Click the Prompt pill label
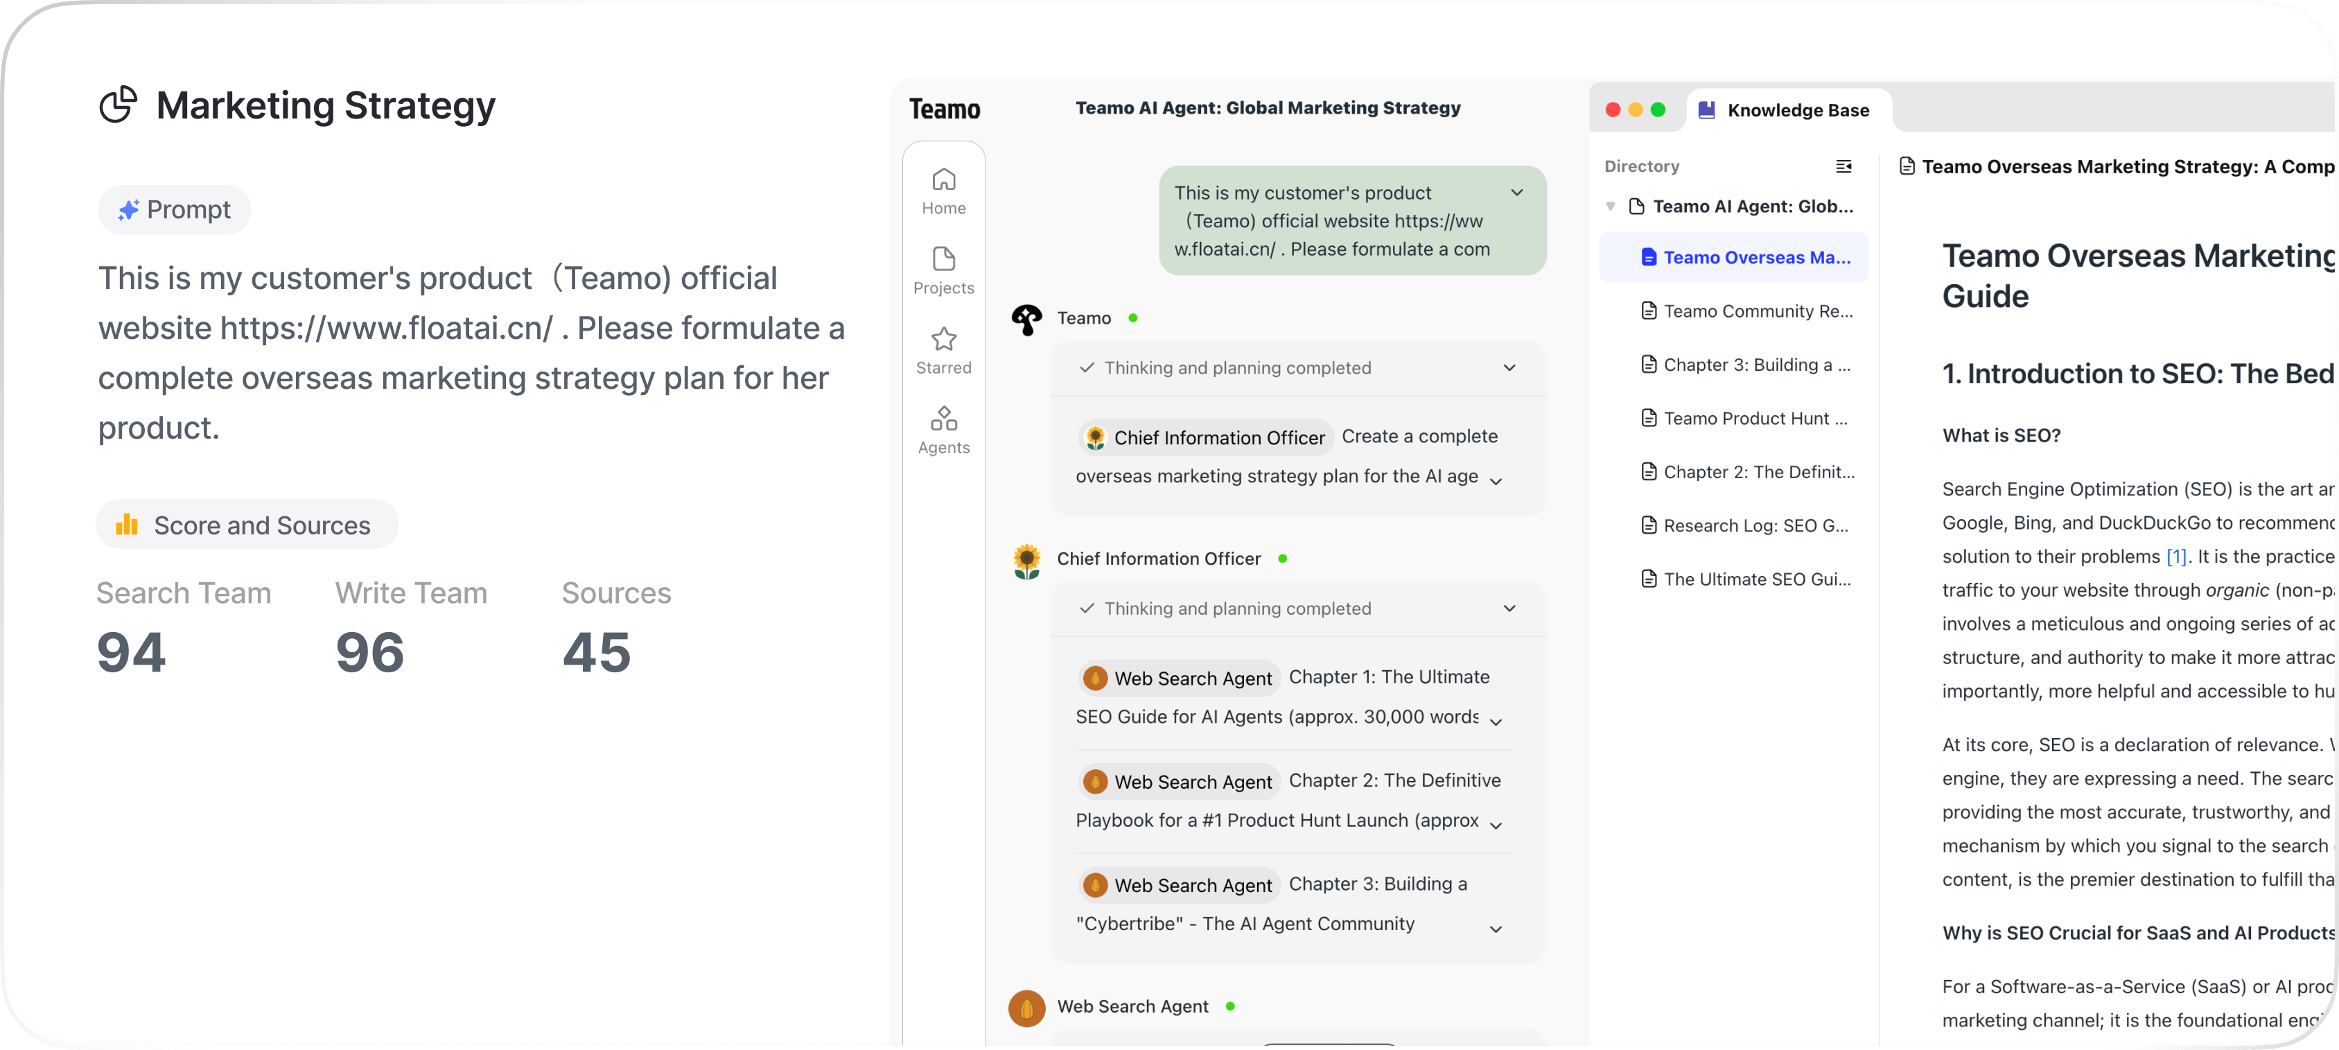 point(175,210)
